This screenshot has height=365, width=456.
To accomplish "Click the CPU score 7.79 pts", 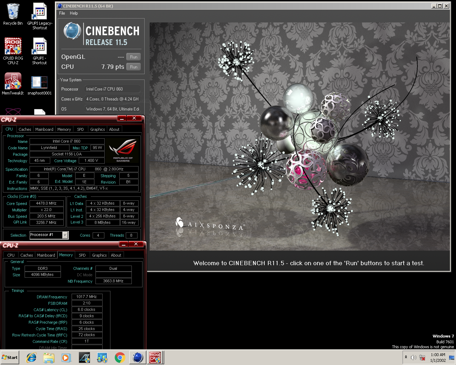I will pyautogui.click(x=113, y=67).
